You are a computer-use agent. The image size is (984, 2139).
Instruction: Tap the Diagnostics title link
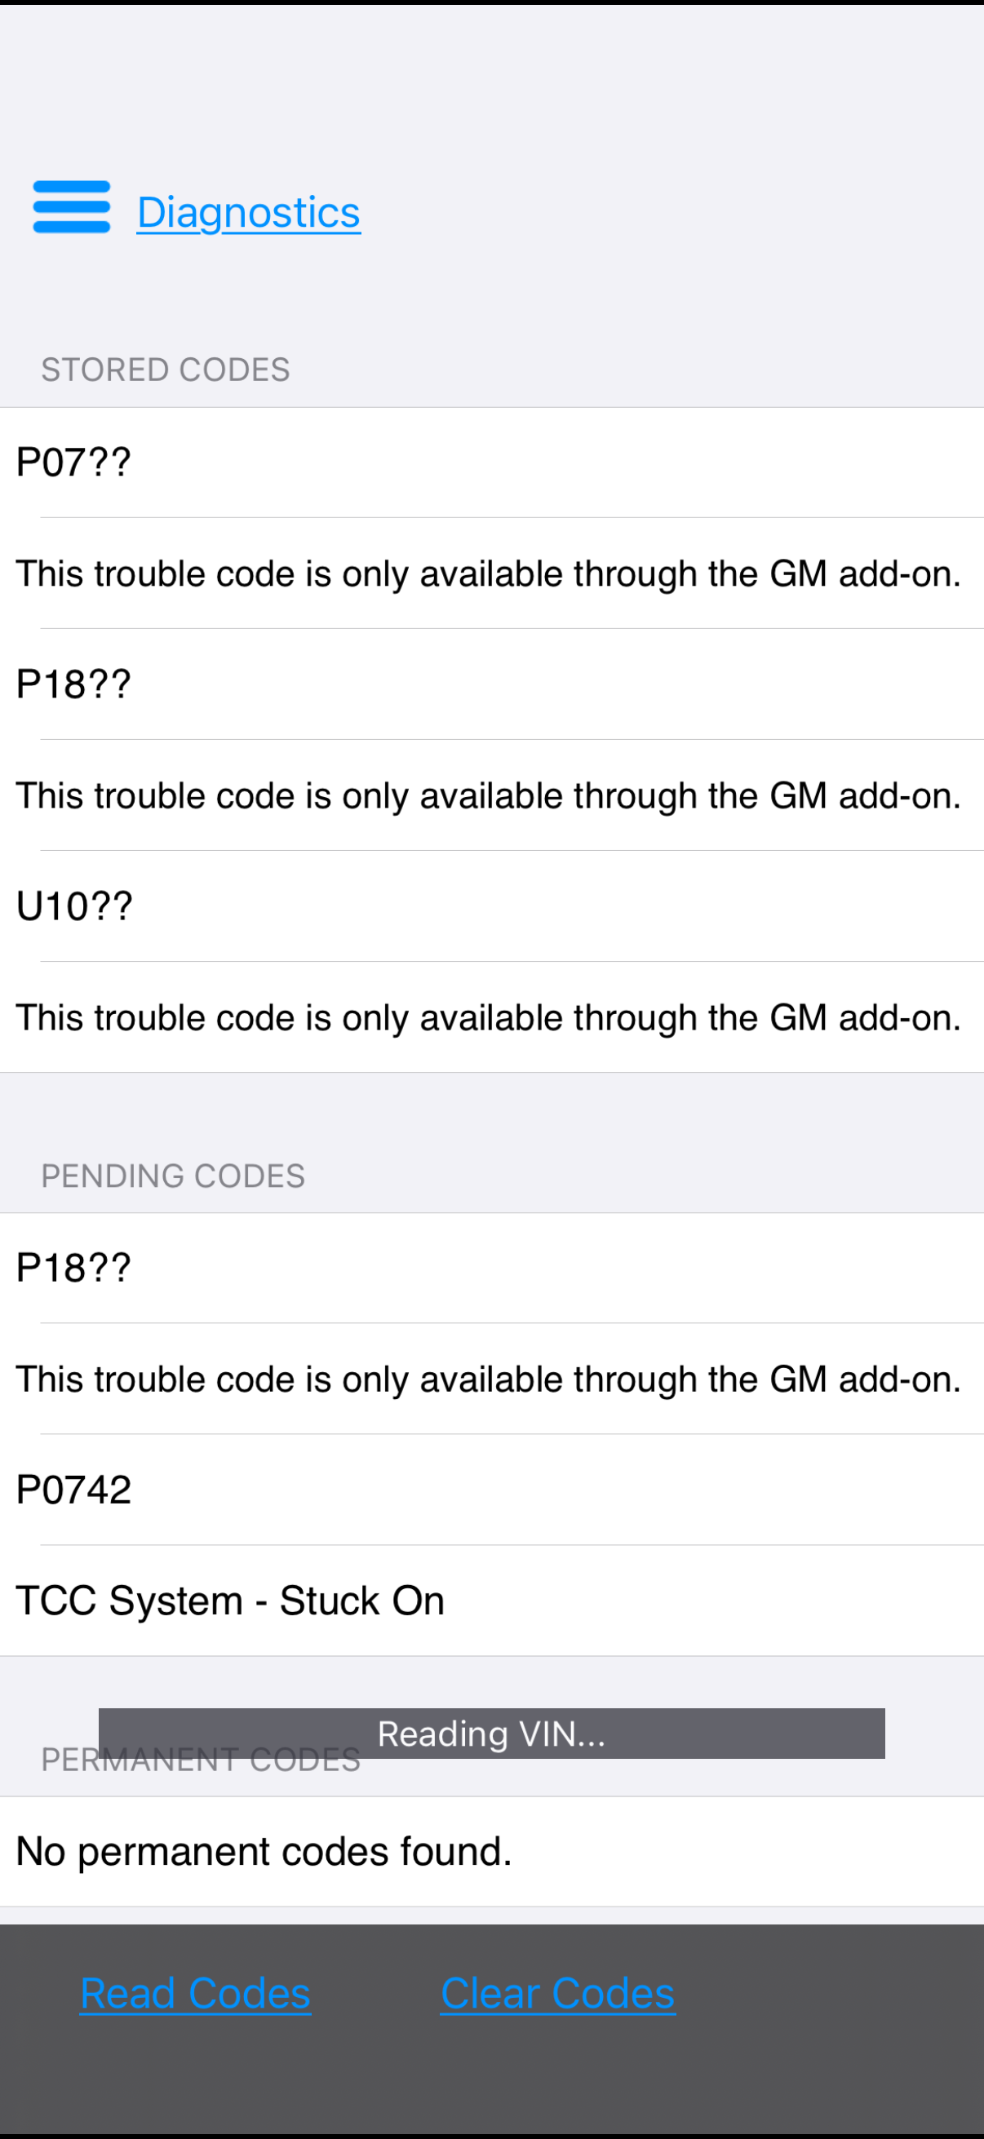click(x=248, y=213)
